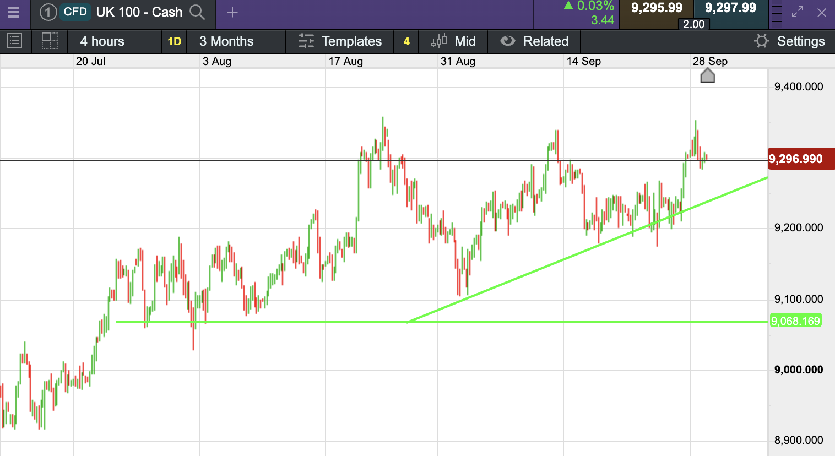835x456 pixels.
Task: Click the 14 Sep date label
Action: [584, 61]
